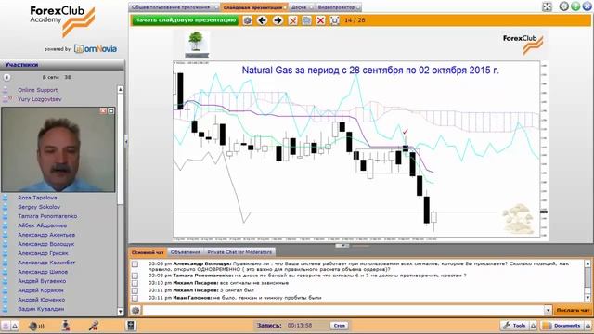Send chat message with Послать чат button
Image resolution: width=594 pixels, height=334 pixels.
[573, 310]
